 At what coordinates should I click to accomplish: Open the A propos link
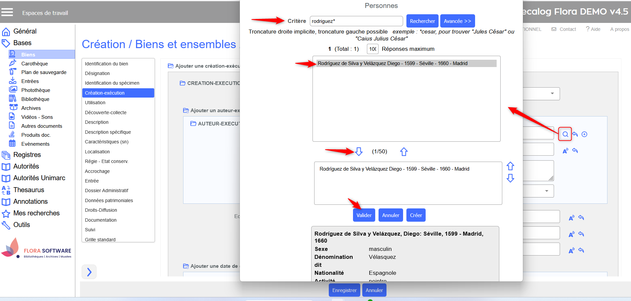pos(620,29)
